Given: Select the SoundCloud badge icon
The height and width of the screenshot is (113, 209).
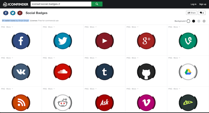Looking at the screenshot, I should point(63,71).
